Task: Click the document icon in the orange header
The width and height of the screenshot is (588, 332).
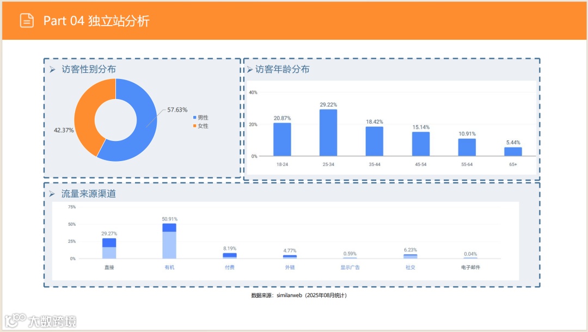Action: [x=27, y=21]
